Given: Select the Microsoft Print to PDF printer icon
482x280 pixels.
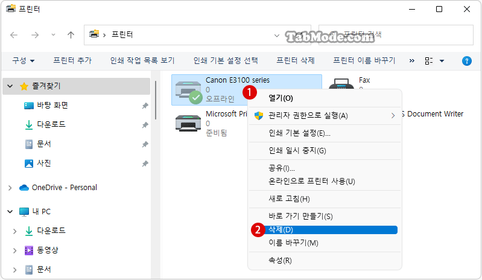Looking at the screenshot, I should tap(188, 123).
